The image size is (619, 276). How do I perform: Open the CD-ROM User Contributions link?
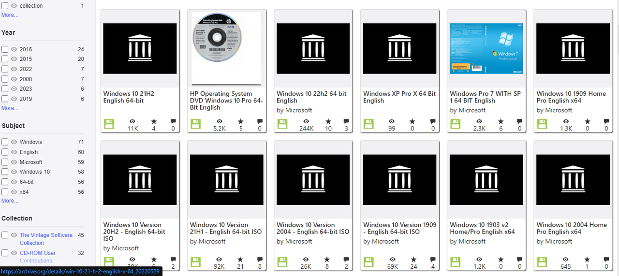[x=38, y=257]
